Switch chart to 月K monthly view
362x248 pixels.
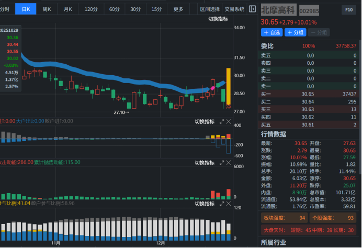coord(68,9)
